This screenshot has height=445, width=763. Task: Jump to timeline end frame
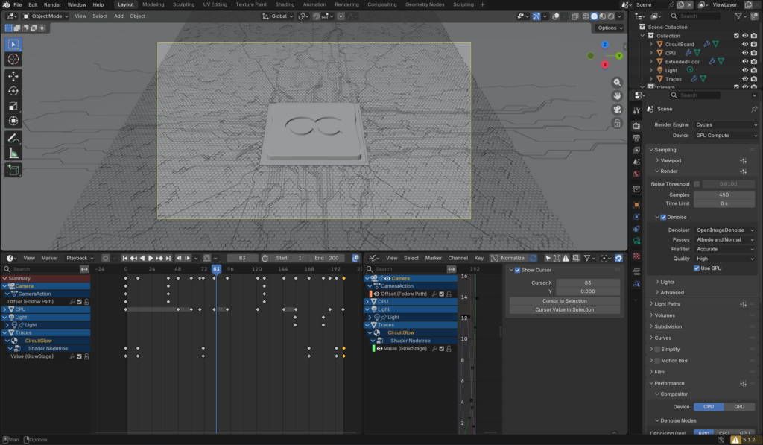point(168,258)
